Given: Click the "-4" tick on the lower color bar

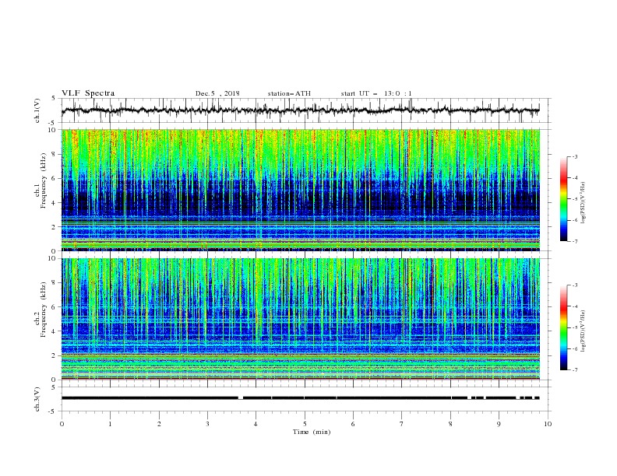Looking at the screenshot, I should pos(574,306).
